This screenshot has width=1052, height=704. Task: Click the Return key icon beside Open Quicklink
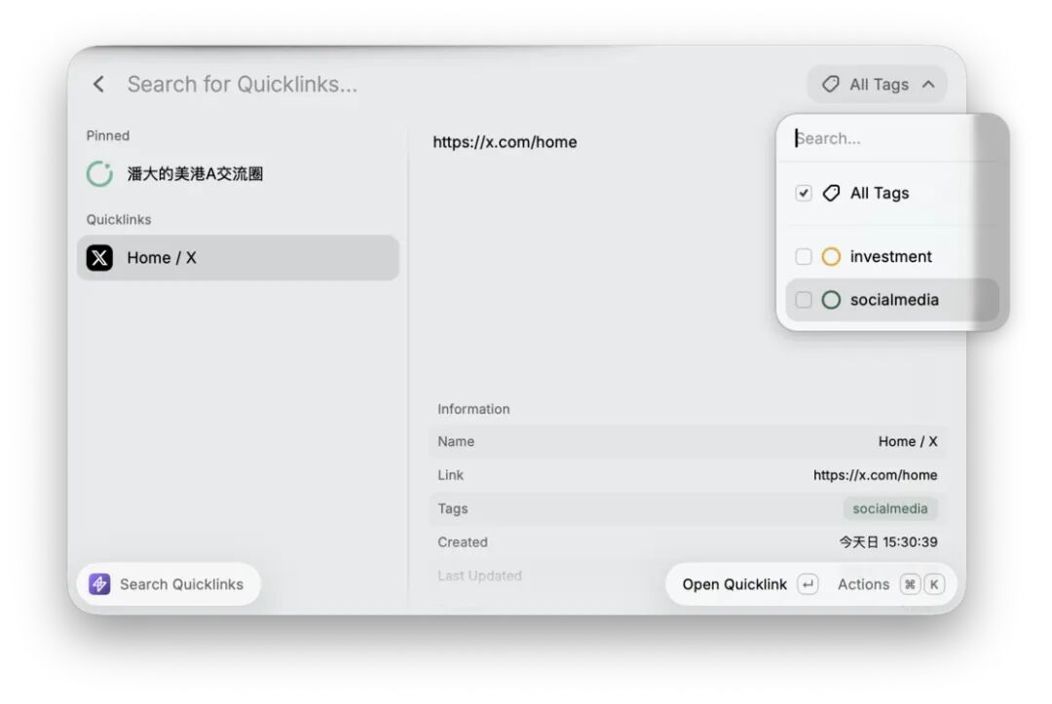click(808, 584)
